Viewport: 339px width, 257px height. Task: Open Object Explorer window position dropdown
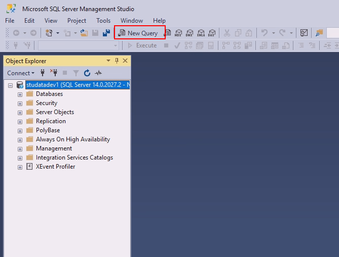108,61
